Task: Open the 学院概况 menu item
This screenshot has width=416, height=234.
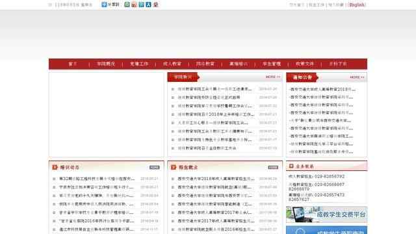Action: tap(105, 64)
